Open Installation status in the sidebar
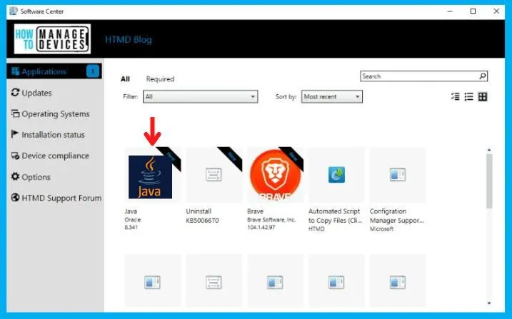 pyautogui.click(x=48, y=135)
